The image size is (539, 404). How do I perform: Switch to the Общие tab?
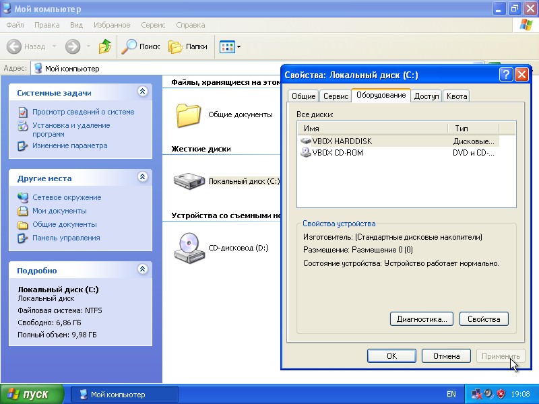point(304,96)
